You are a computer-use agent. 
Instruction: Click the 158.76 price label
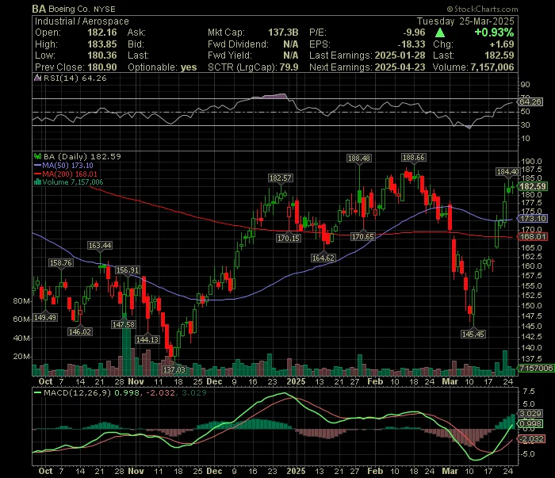[61, 262]
